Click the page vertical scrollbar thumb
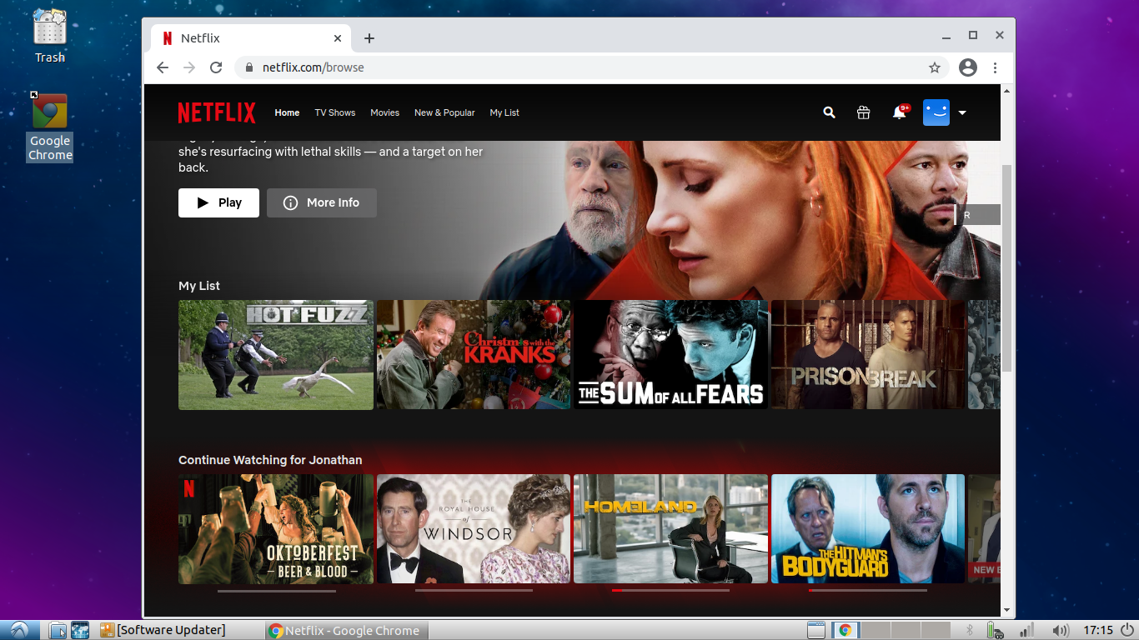Viewport: 1139px width, 640px height. point(1007,267)
